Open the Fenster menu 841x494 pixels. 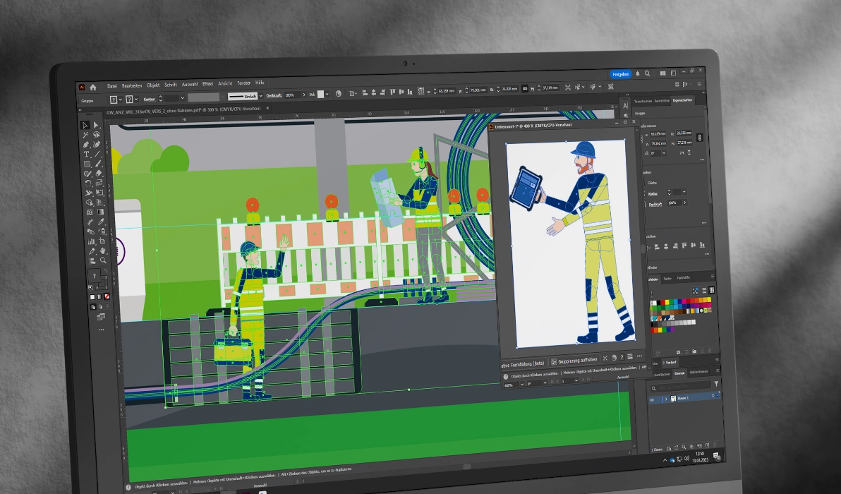244,83
